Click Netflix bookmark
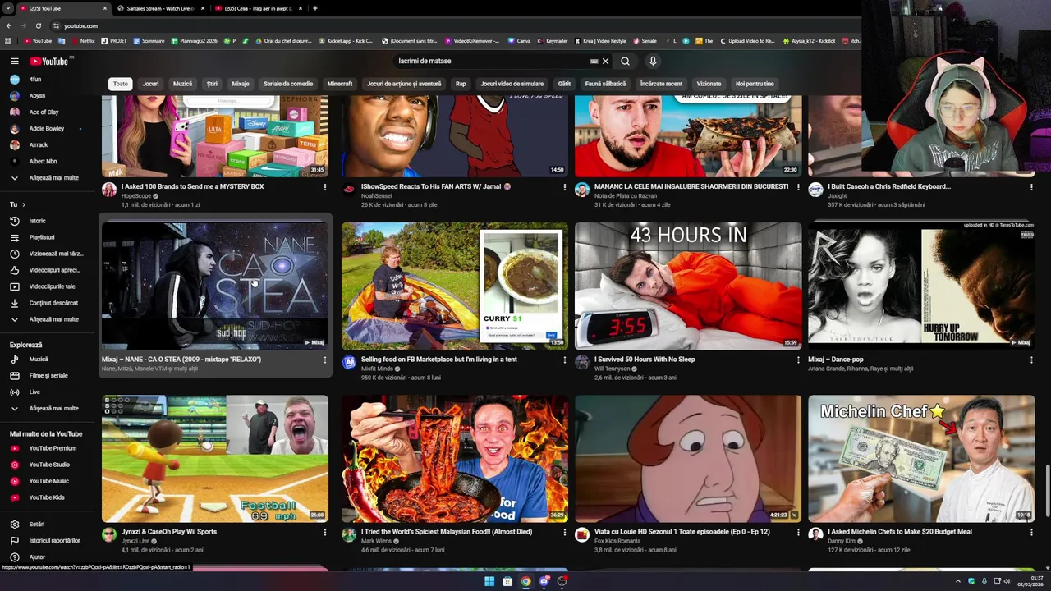Screen dimensions: 1051x591 82,40
